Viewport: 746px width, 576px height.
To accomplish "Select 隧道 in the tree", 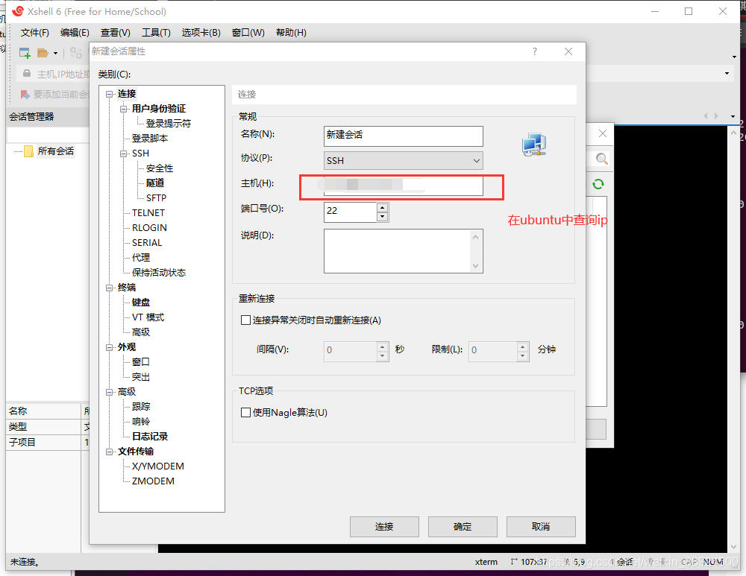I will (155, 183).
